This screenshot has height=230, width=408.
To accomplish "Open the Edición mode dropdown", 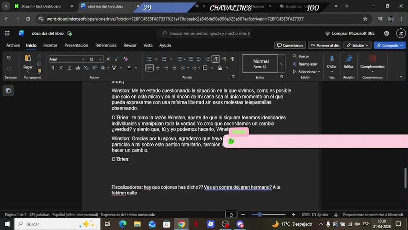I will 357,45.
